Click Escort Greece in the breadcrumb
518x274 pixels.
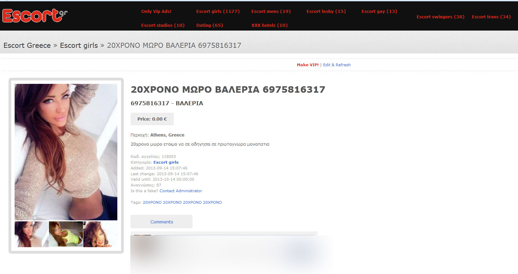click(27, 45)
